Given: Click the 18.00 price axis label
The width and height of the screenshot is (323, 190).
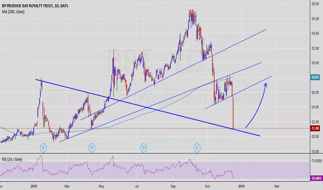Looking at the screenshot, I should click(x=315, y=152).
